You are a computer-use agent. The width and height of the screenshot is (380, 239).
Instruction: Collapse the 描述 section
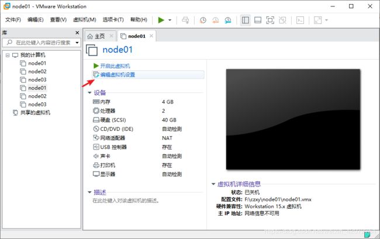coord(89,192)
